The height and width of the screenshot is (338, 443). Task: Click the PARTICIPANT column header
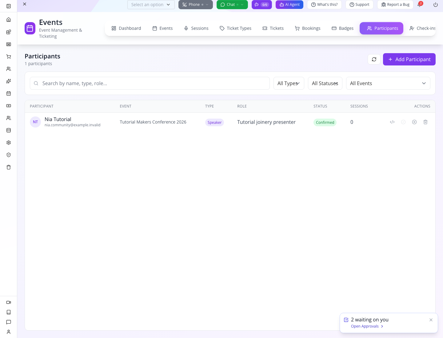coord(42,106)
